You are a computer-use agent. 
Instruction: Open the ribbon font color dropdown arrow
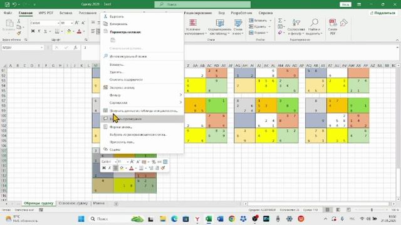(84, 31)
